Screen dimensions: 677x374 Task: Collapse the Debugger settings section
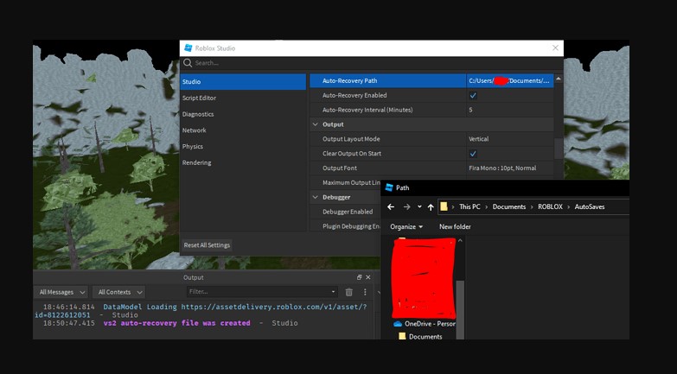click(x=316, y=197)
